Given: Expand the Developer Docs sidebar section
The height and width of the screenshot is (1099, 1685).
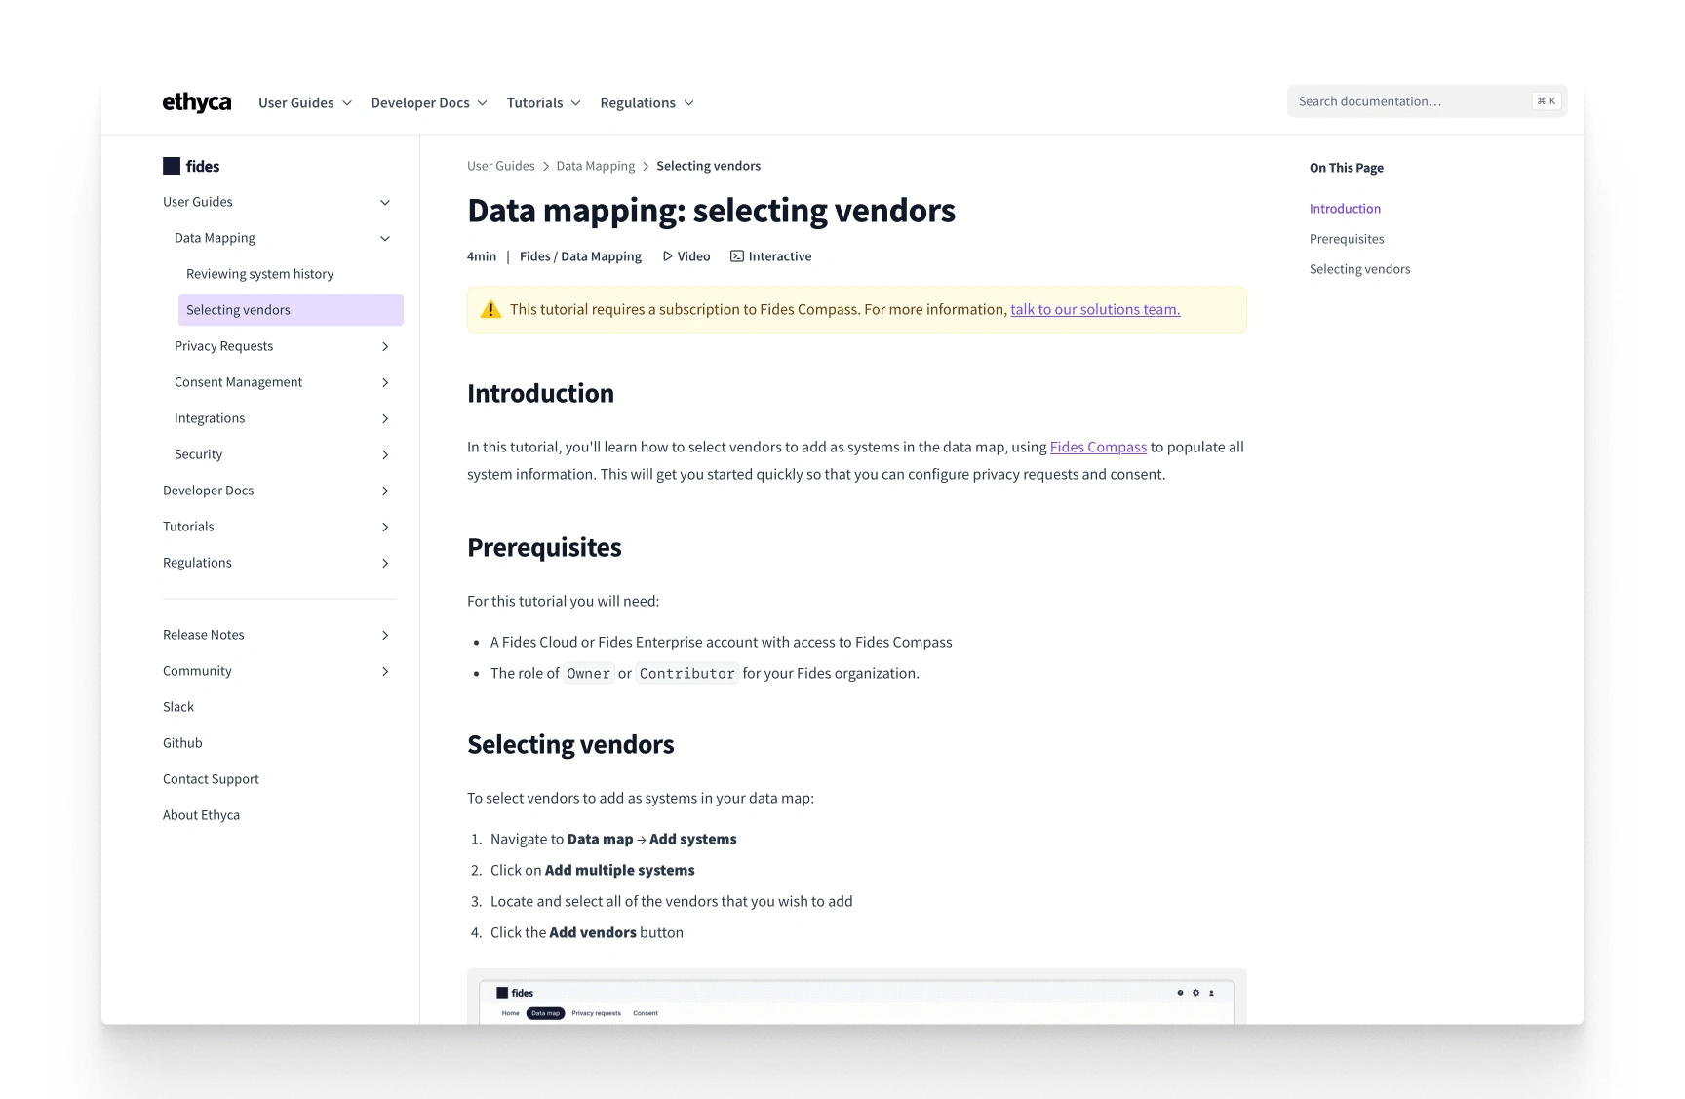Looking at the screenshot, I should pos(385,491).
